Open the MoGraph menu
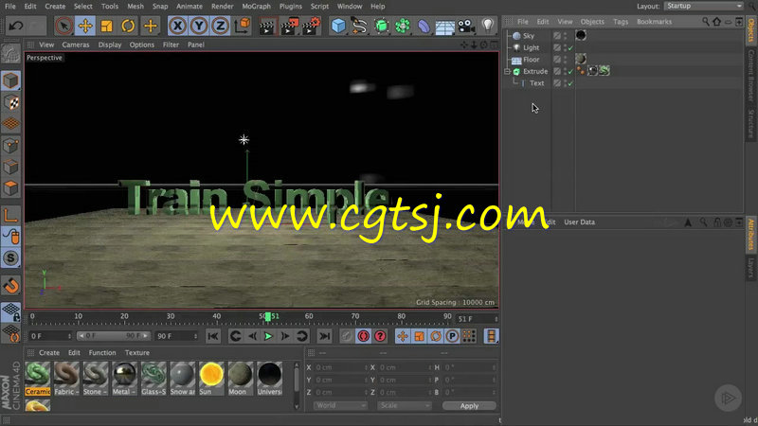Viewport: 758px width, 426px height. pyautogui.click(x=256, y=7)
